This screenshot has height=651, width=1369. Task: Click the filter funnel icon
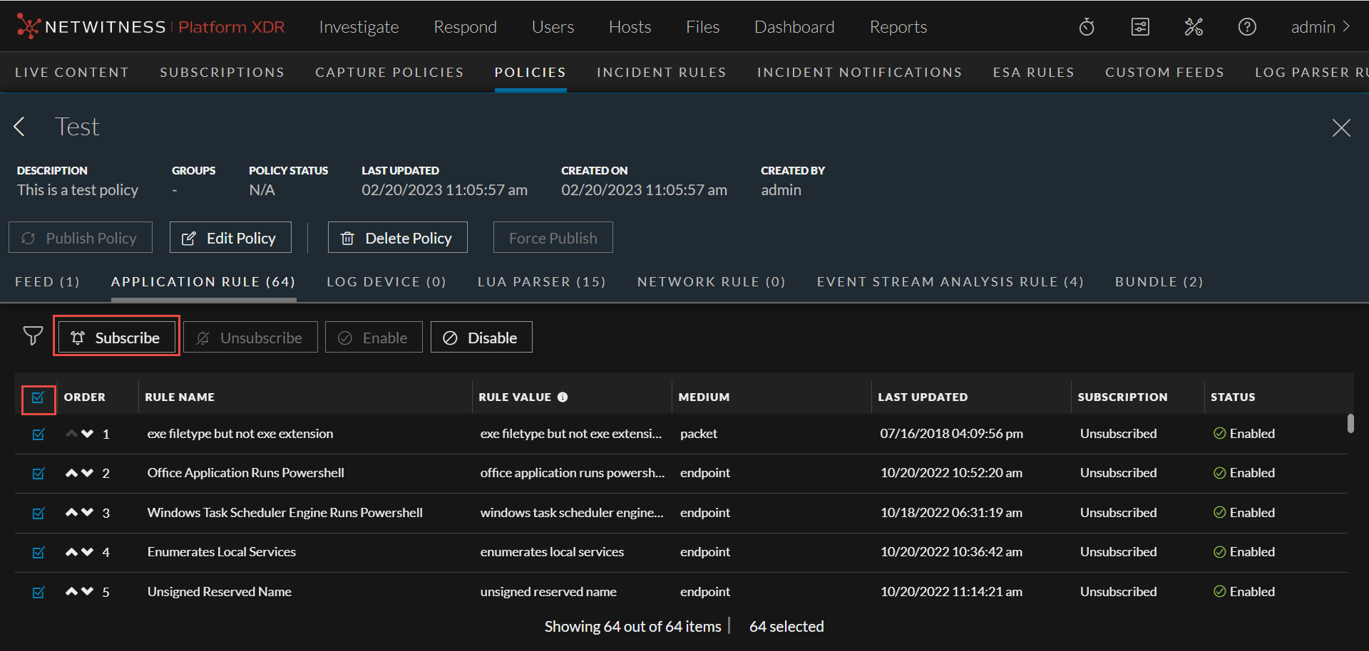pos(33,336)
